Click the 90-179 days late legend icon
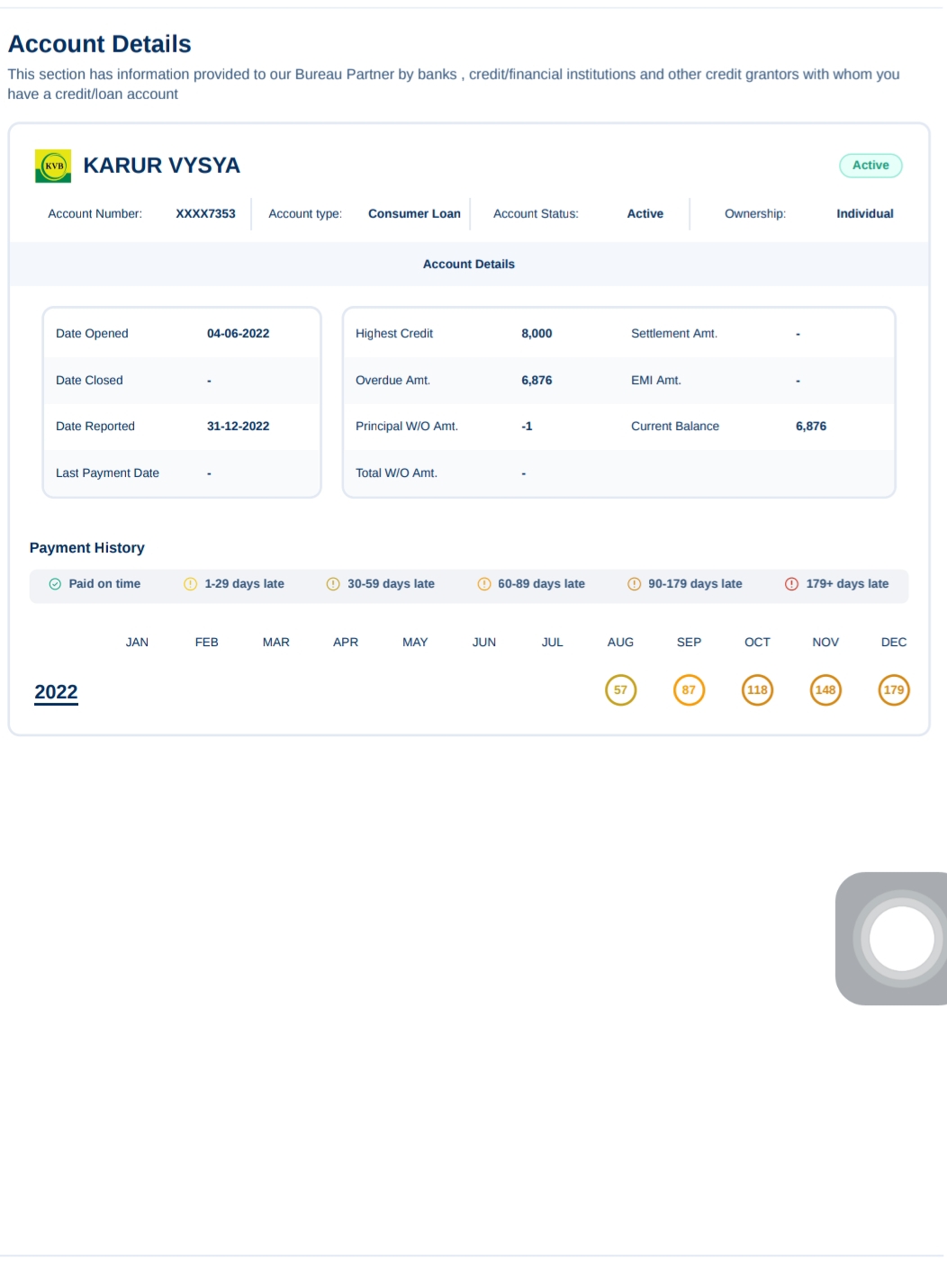This screenshot has height=1269, width=947. (x=634, y=584)
